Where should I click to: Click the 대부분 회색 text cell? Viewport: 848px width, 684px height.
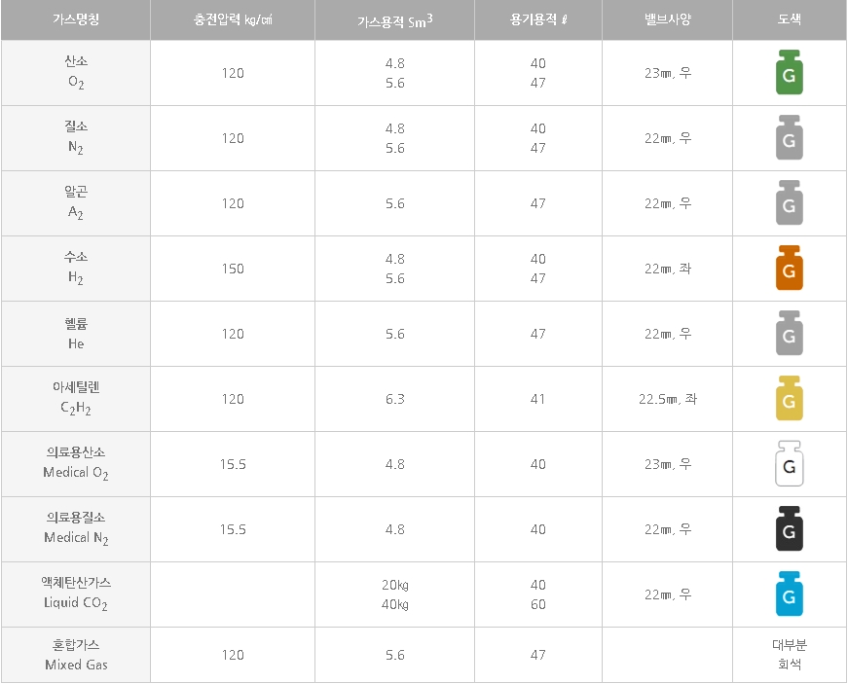tap(789, 655)
